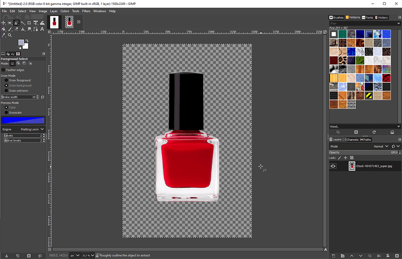This screenshot has height=259, width=402.
Task: Open the layer Mode Normal dropdown
Action: [381, 146]
